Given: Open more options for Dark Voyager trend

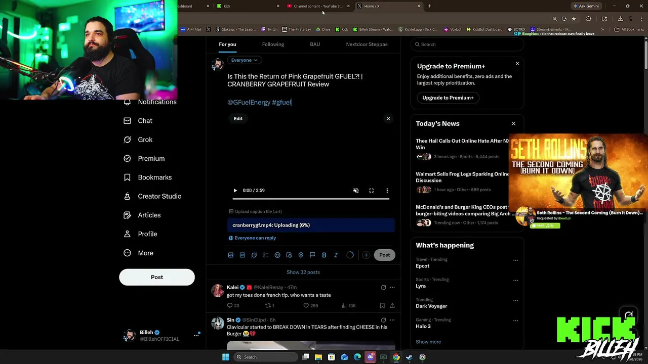Looking at the screenshot, I should click(x=515, y=301).
